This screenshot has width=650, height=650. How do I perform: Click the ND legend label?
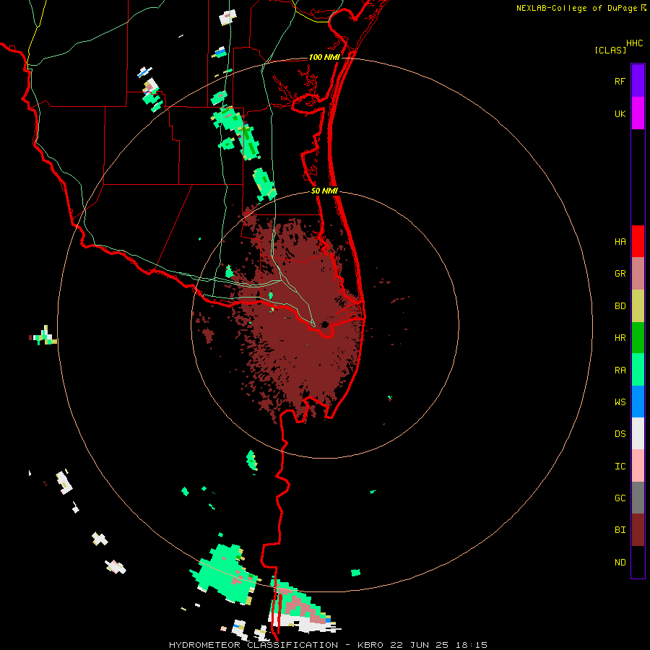pos(620,563)
